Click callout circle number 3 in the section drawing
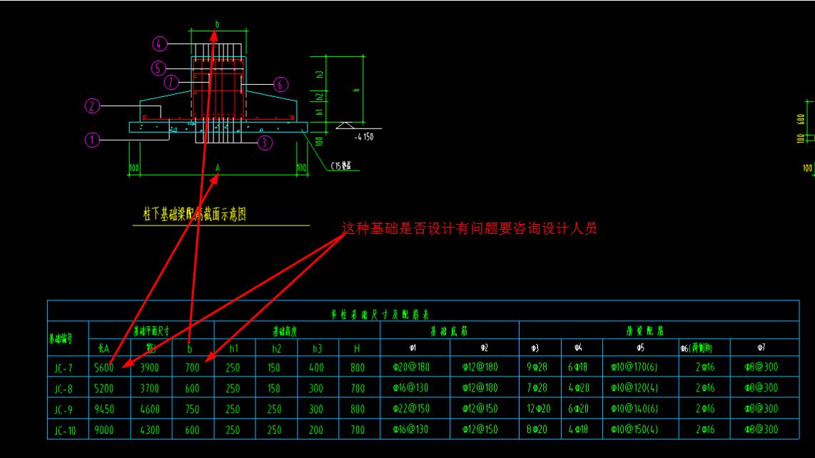Image resolution: width=815 pixels, height=458 pixels. (265, 143)
